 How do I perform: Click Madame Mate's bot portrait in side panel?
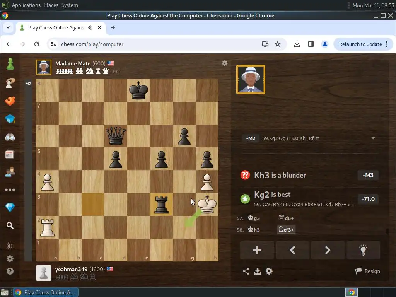pyautogui.click(x=251, y=80)
